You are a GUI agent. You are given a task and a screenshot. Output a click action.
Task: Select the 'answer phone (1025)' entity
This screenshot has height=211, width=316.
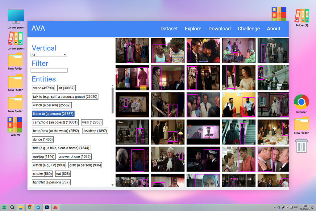[x=75, y=157]
